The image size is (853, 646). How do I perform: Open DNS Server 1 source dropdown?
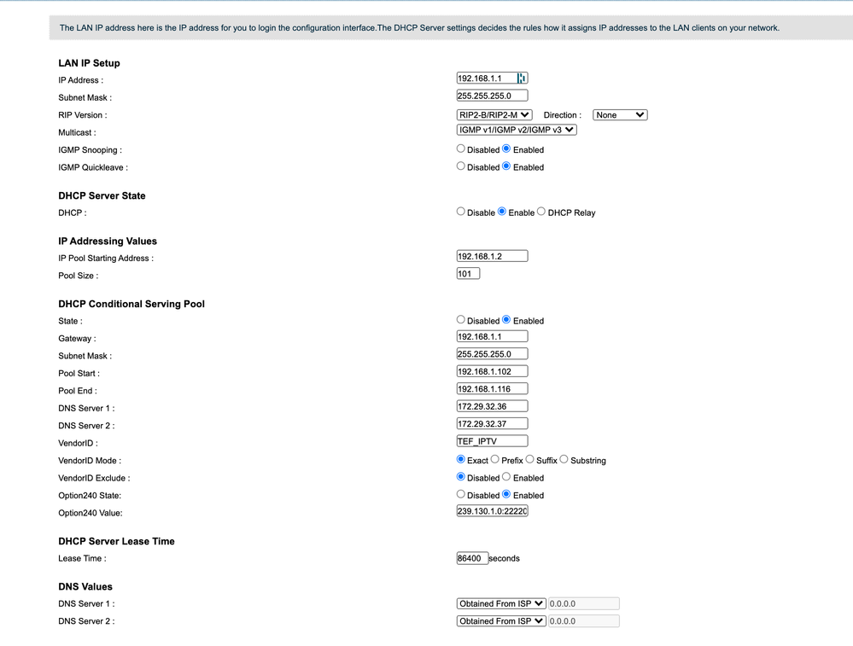coord(501,603)
